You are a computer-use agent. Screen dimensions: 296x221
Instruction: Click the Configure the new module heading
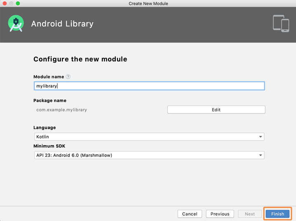(x=80, y=59)
